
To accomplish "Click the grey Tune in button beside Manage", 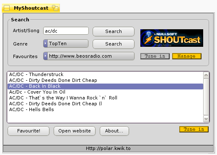I will coord(155,56).
